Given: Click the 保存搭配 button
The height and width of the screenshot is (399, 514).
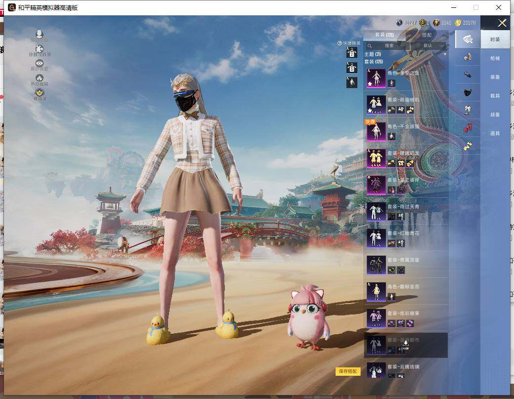Looking at the screenshot, I should (x=348, y=371).
